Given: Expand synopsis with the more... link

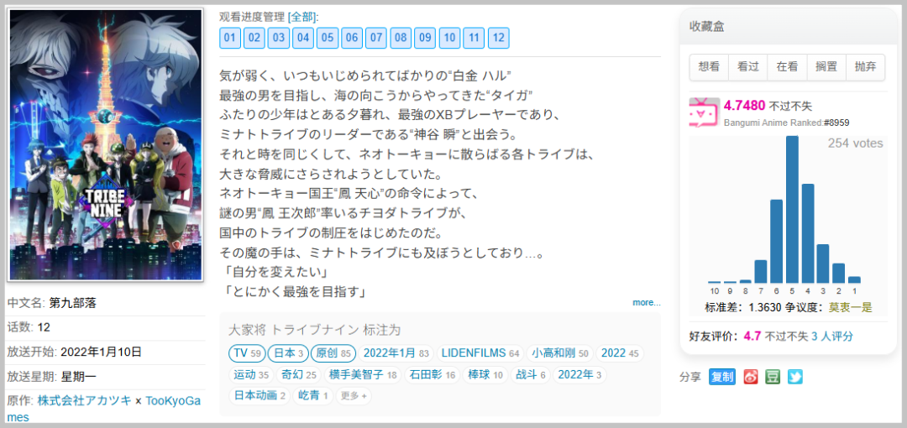Looking at the screenshot, I should coord(646,302).
